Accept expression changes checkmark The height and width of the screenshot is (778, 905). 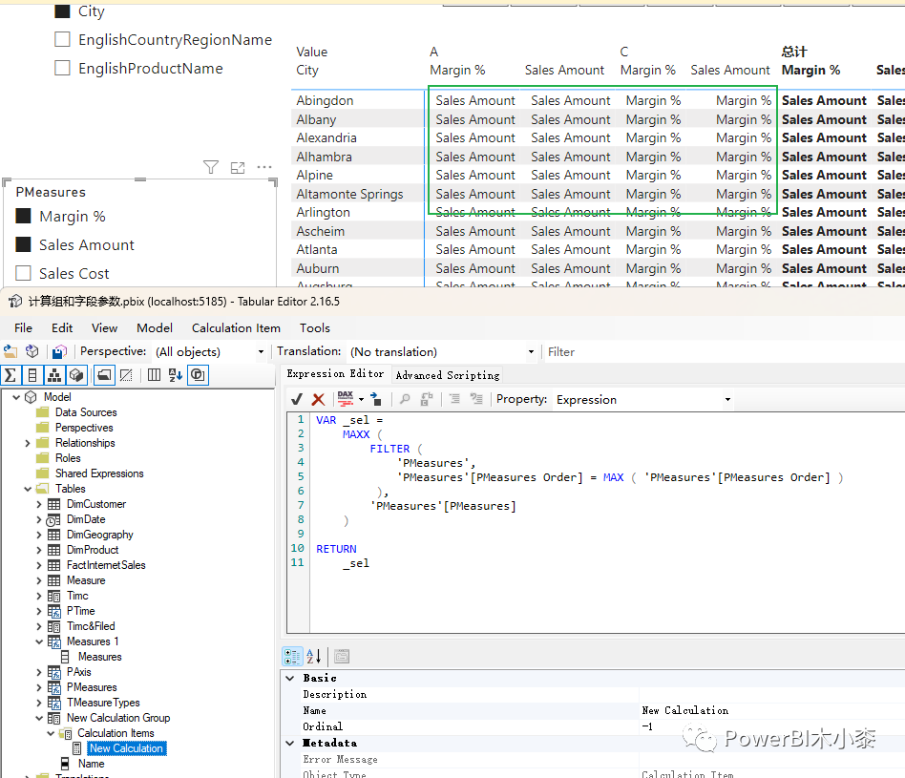(297, 399)
